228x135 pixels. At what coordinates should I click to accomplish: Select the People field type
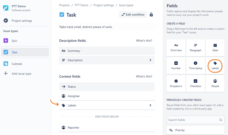215,83
